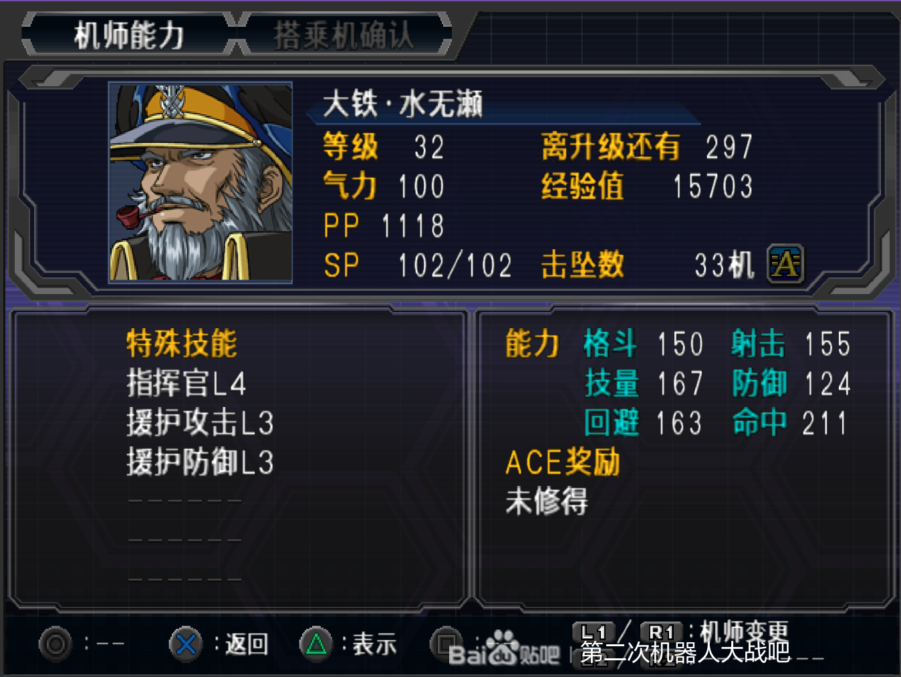Screen dimensions: 901x677
Task: Click the Baidu paw logo icon
Action: 503,648
